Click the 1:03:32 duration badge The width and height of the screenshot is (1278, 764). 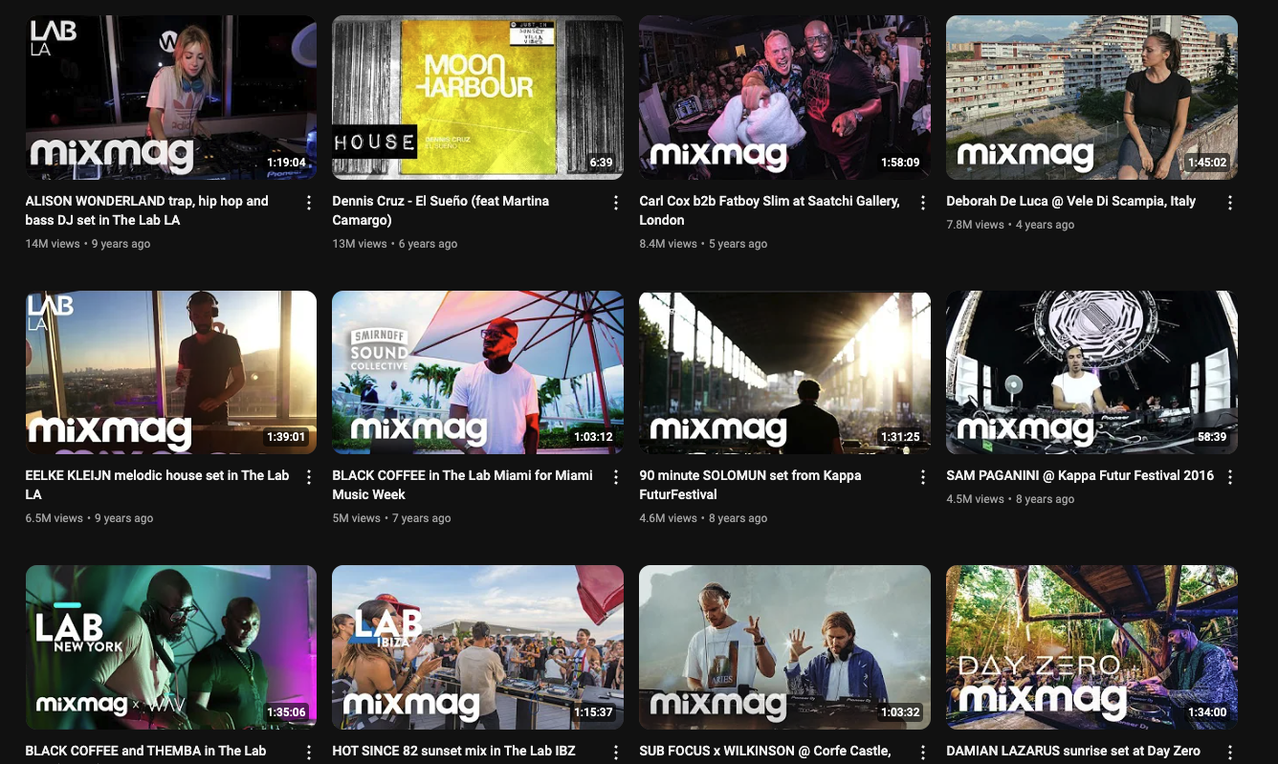tap(900, 712)
